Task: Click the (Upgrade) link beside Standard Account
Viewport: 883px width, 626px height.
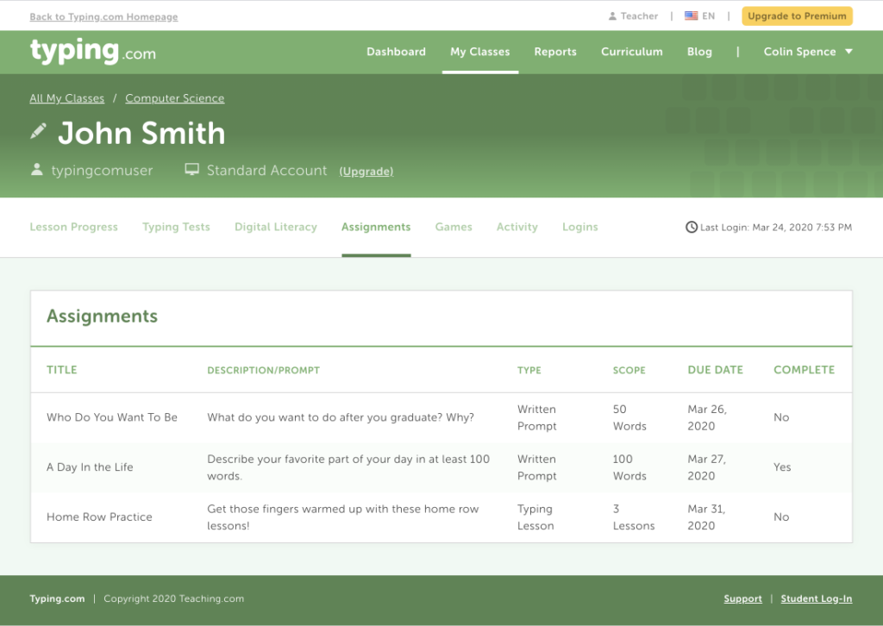Action: (366, 171)
